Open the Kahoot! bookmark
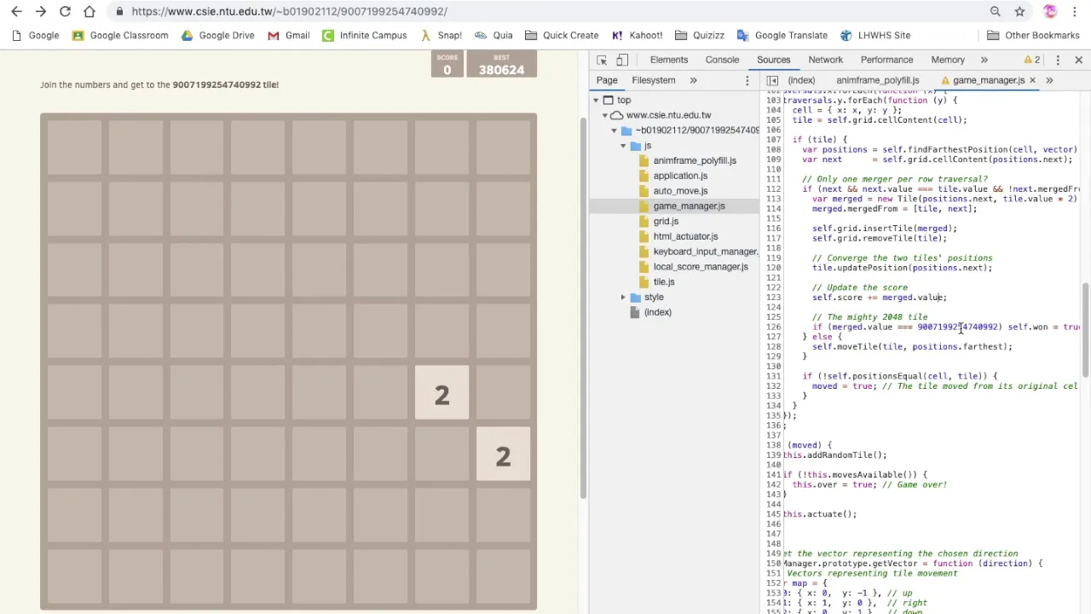The image size is (1091, 614). coord(637,35)
